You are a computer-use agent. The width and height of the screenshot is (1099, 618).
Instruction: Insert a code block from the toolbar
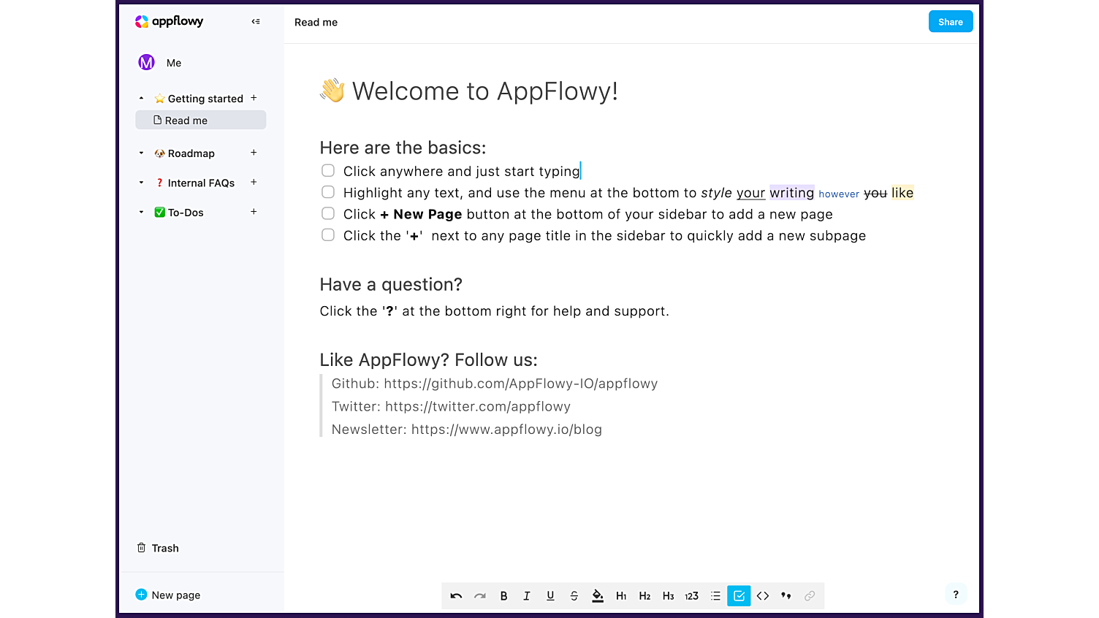pyautogui.click(x=762, y=595)
